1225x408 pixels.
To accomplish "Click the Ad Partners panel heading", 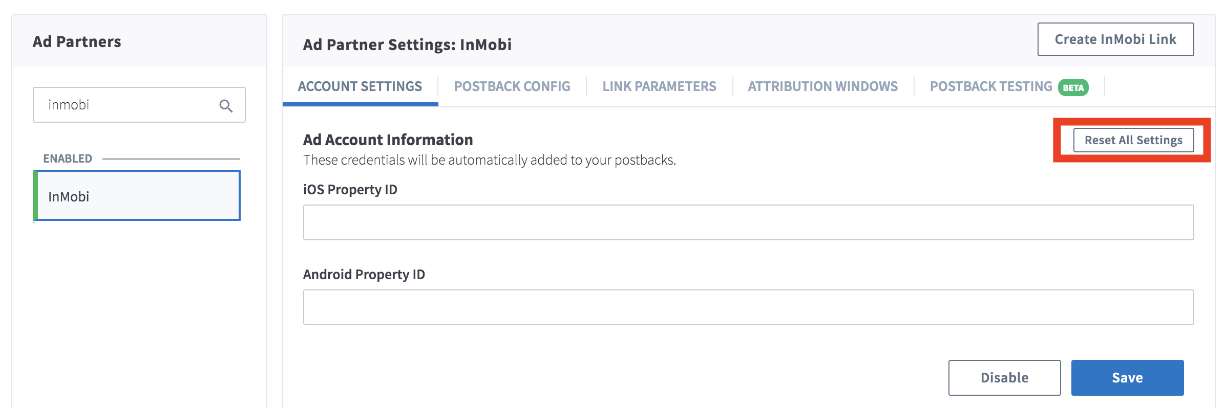I will coord(77,41).
